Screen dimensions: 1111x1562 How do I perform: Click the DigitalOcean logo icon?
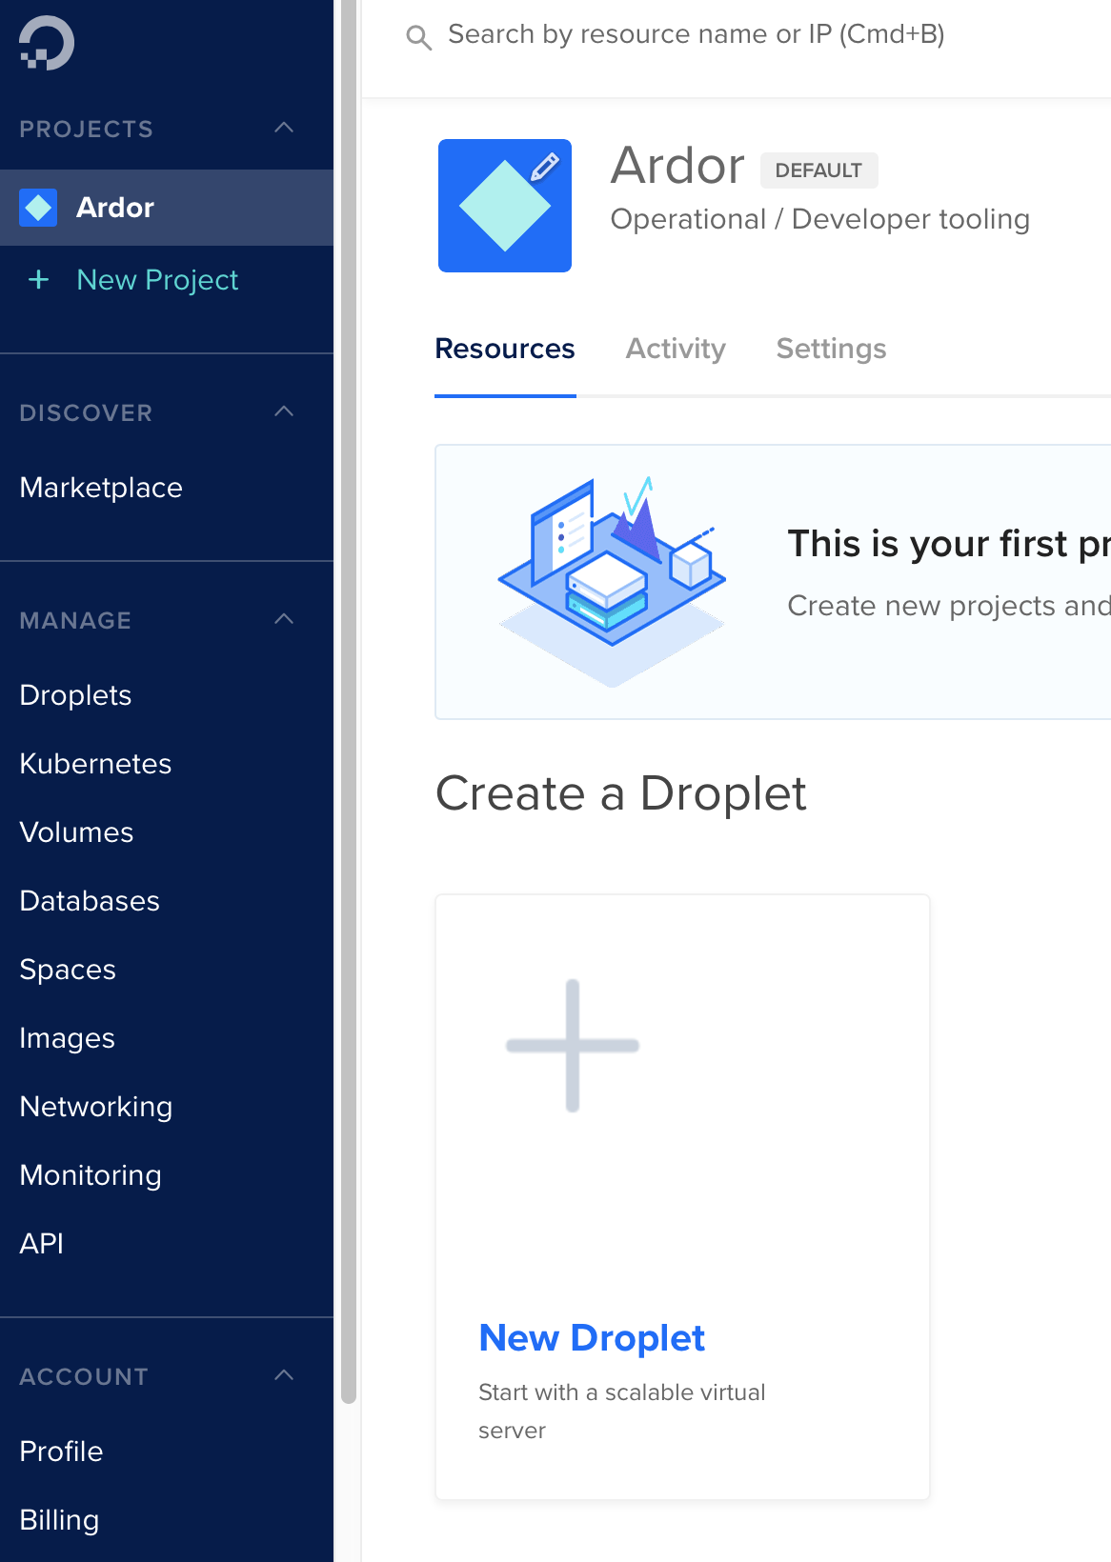tap(46, 44)
